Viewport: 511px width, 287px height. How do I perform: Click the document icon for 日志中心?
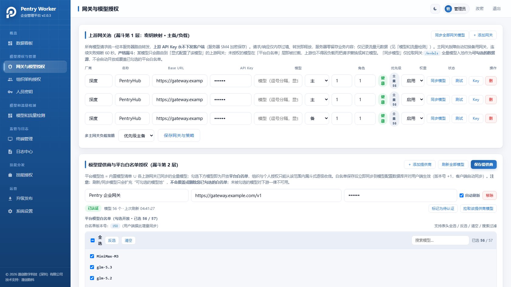tap(10, 152)
